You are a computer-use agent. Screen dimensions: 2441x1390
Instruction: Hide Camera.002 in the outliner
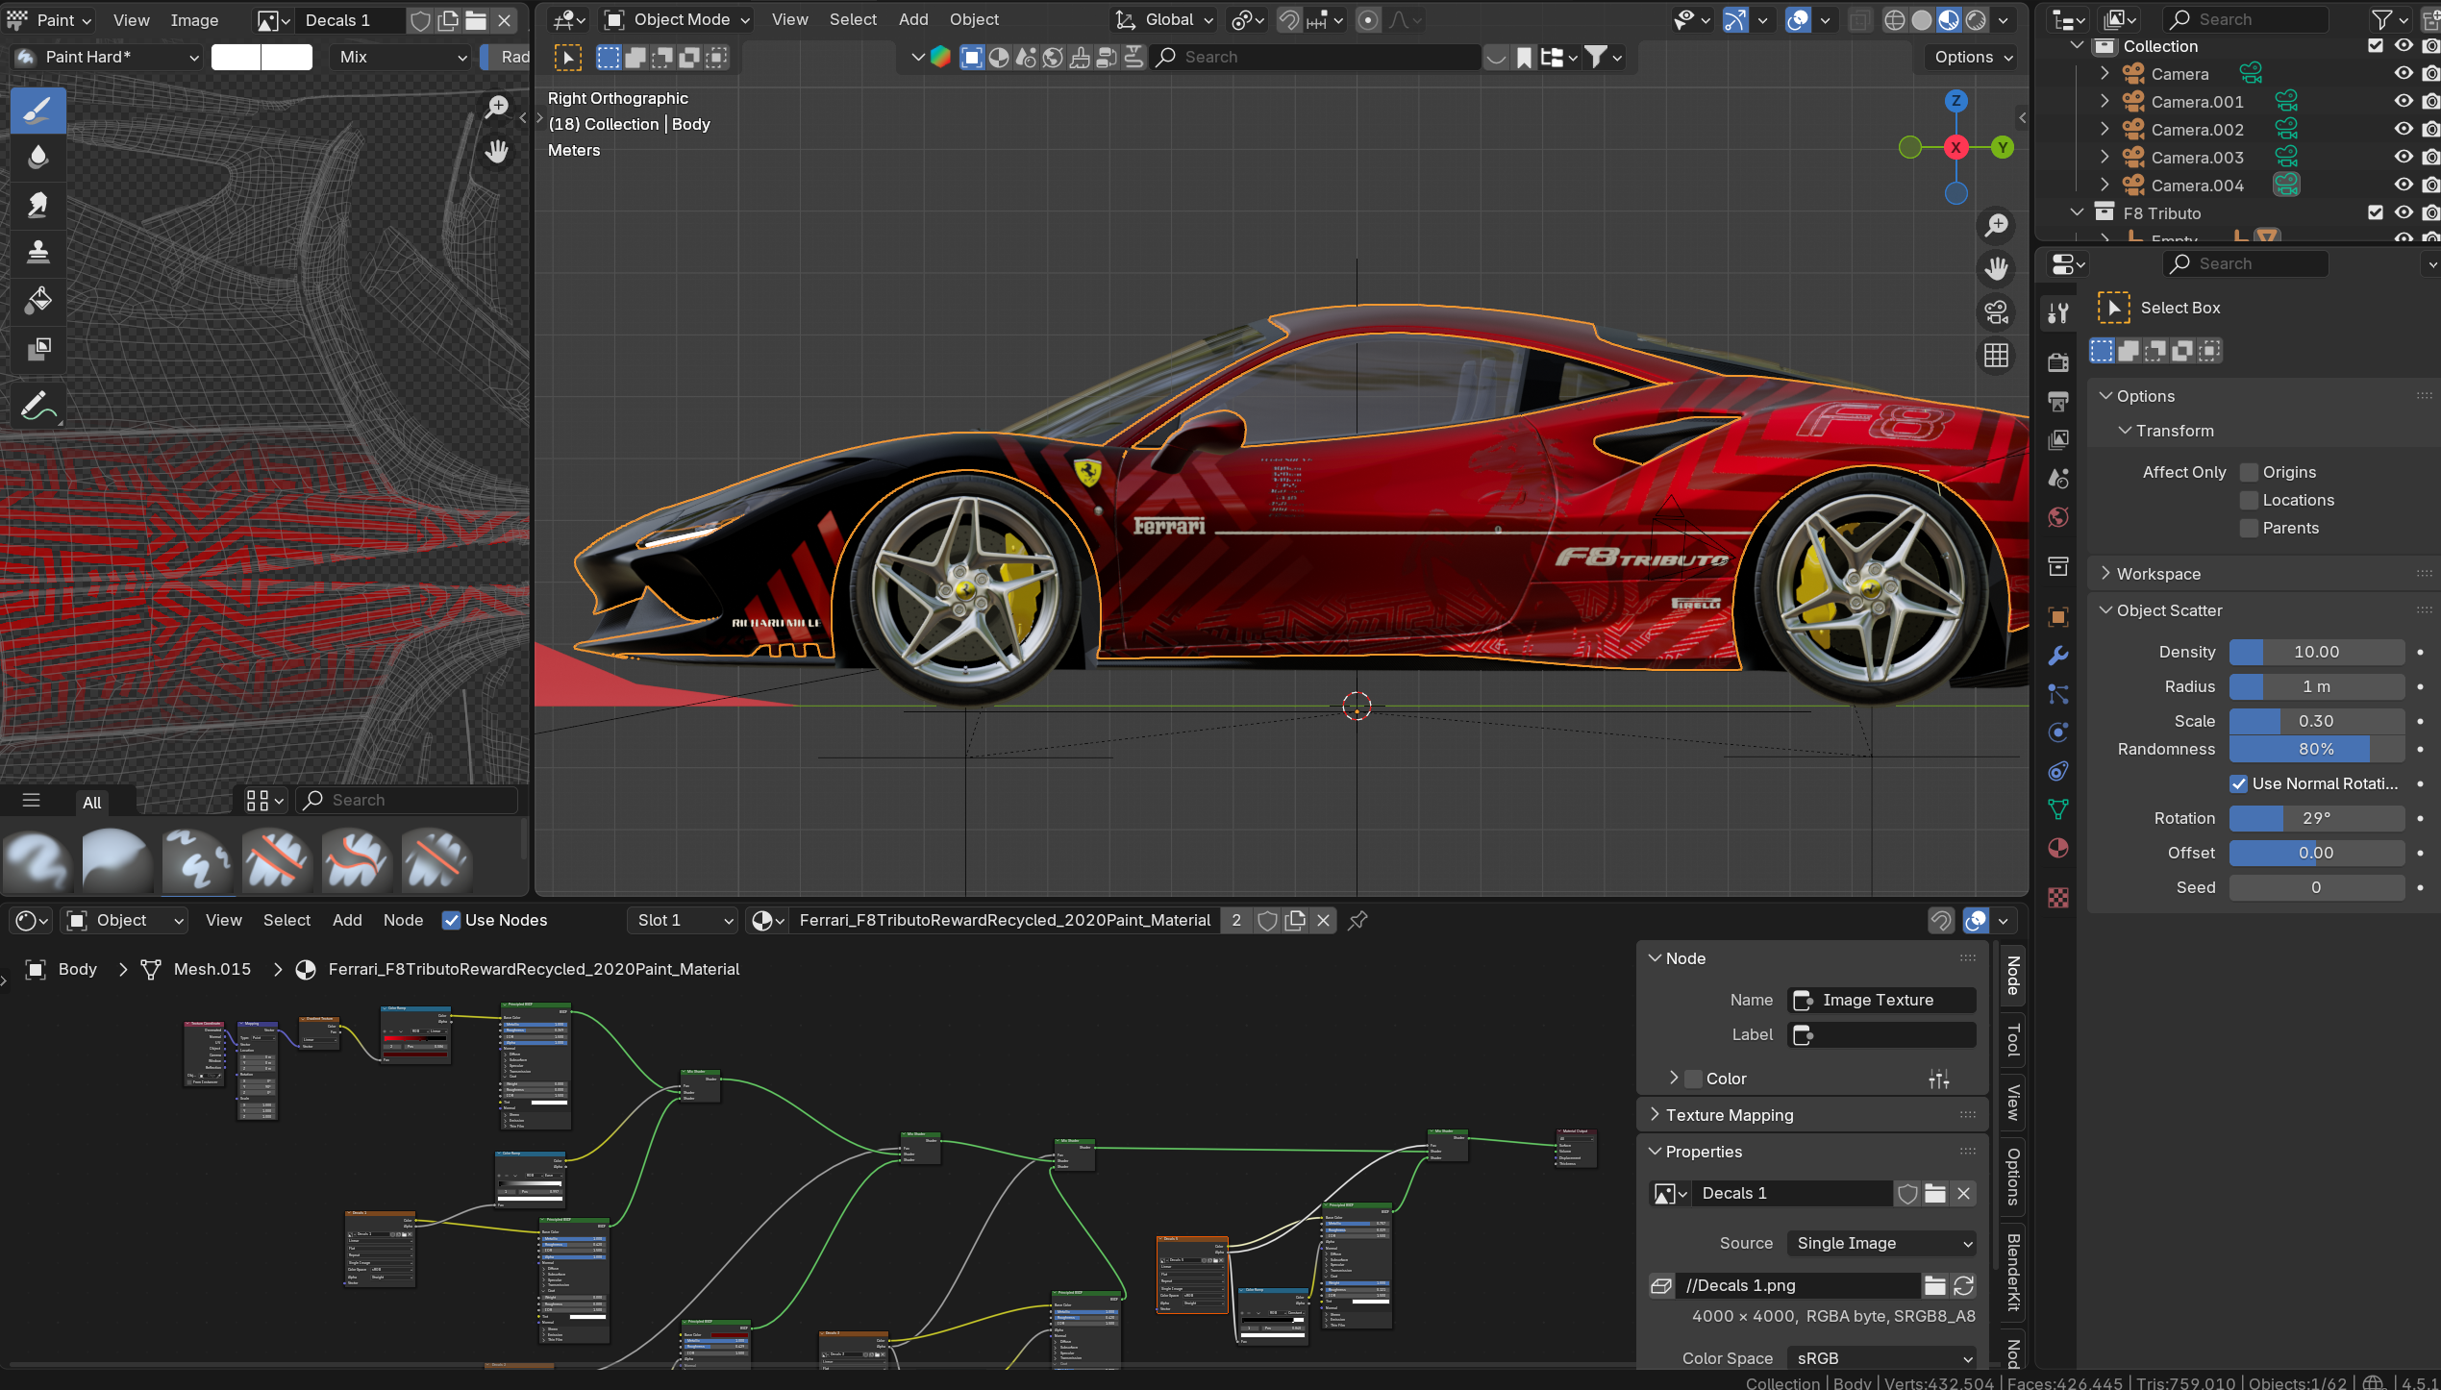(2403, 129)
